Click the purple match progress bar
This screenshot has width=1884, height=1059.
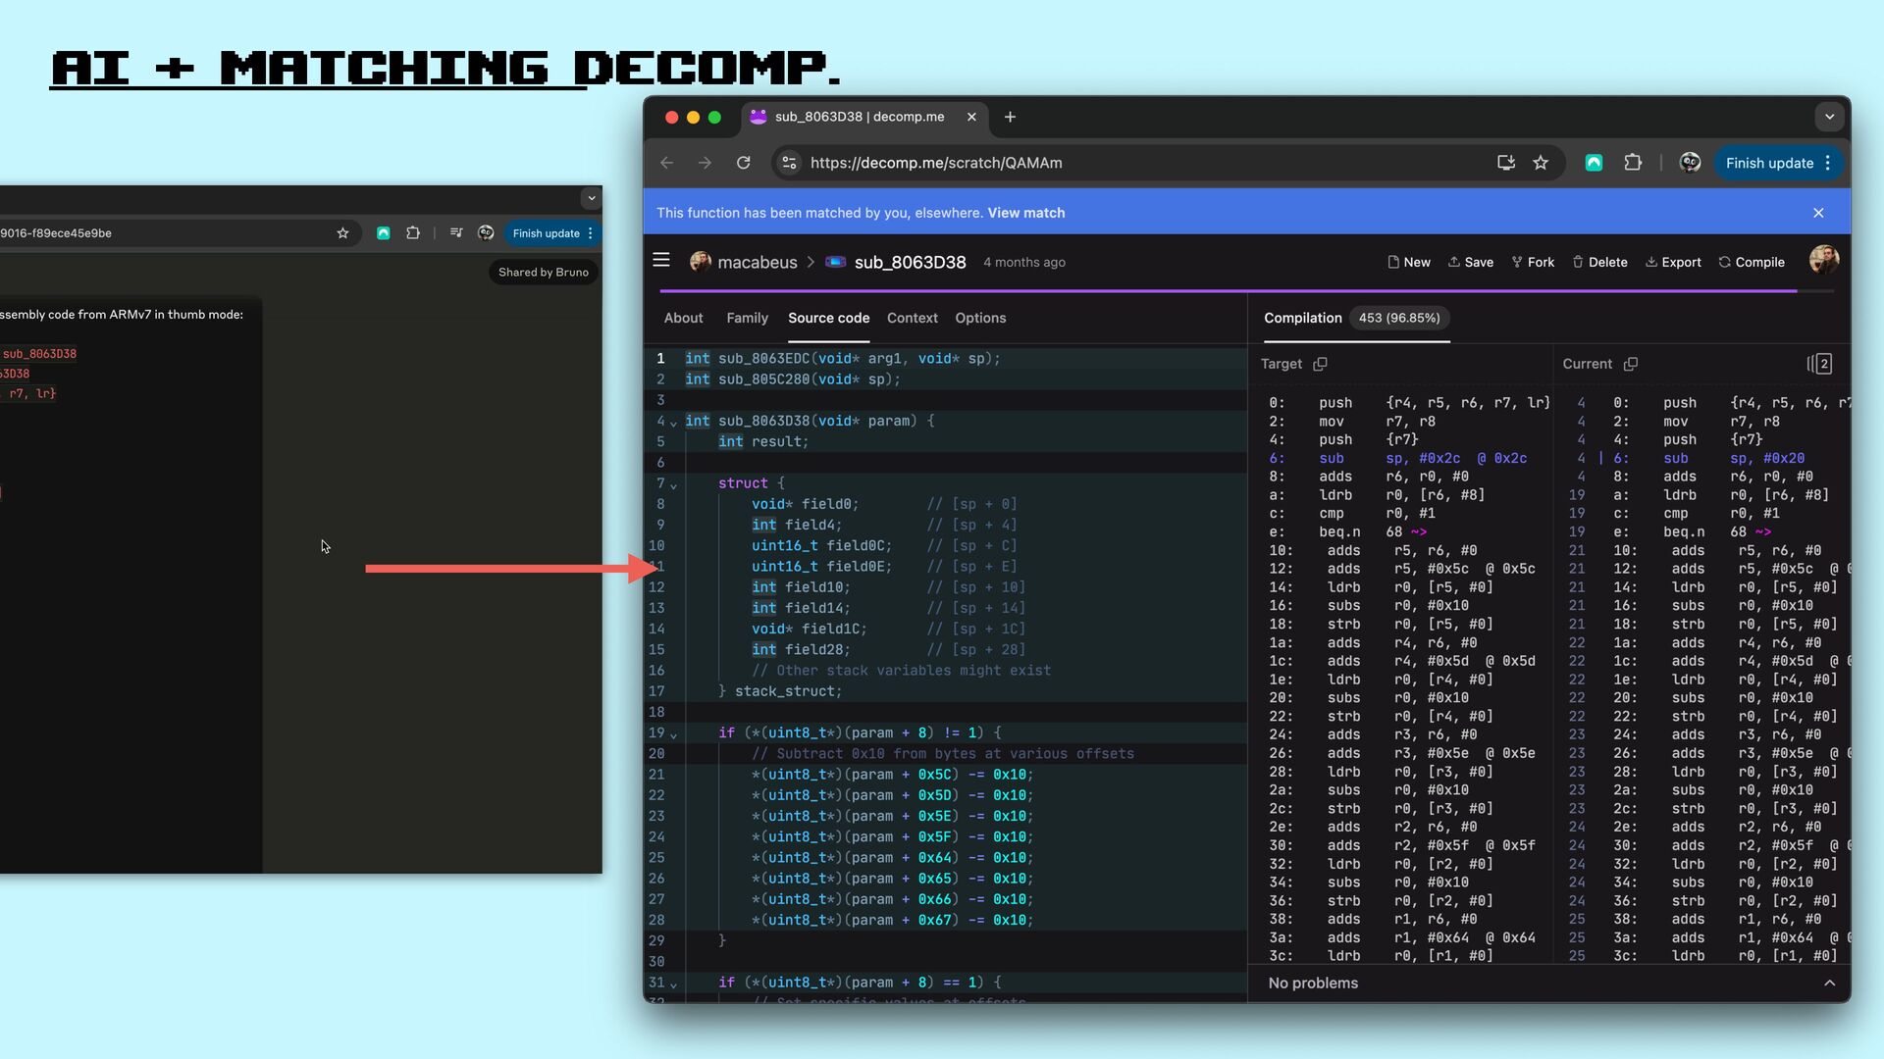point(1227,291)
